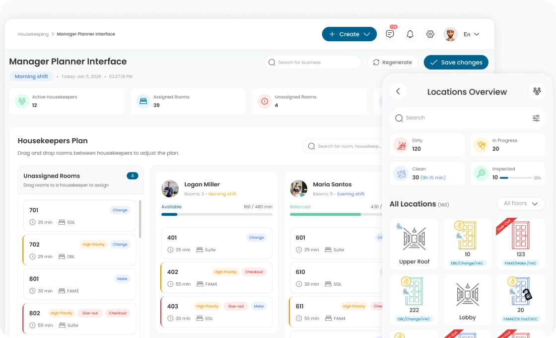This screenshot has height=338, width=556.
Task: Click the Save changes button
Action: [456, 63]
